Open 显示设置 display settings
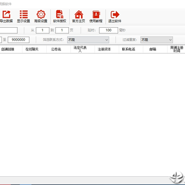The image size is (185, 185). pyautogui.click(x=24, y=16)
